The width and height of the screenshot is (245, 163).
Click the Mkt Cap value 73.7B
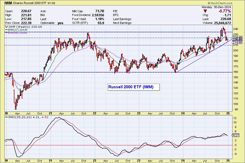click(100, 11)
